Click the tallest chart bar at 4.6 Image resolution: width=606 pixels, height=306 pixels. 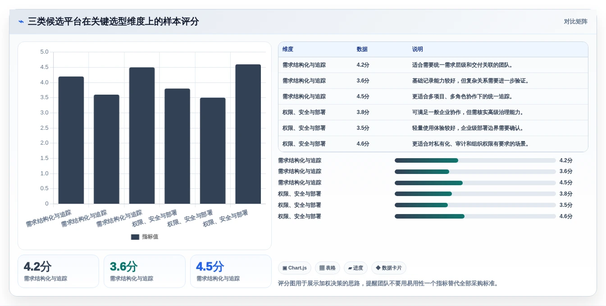(x=248, y=134)
